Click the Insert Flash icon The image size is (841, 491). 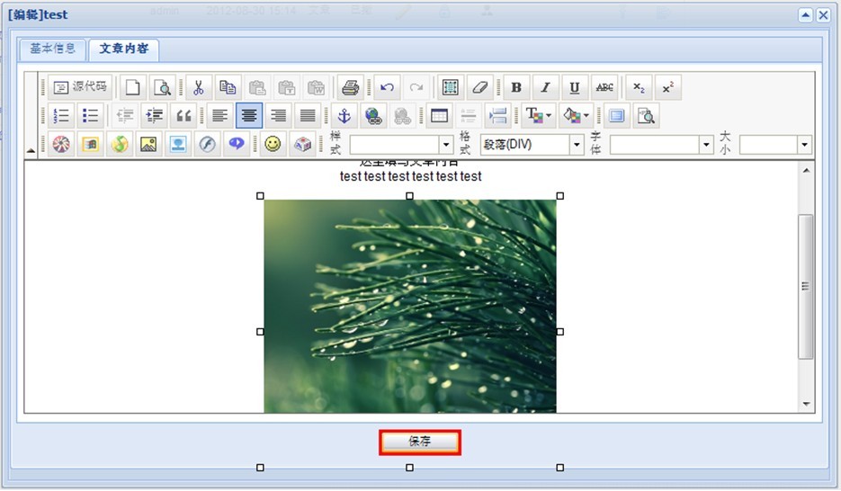pos(208,144)
